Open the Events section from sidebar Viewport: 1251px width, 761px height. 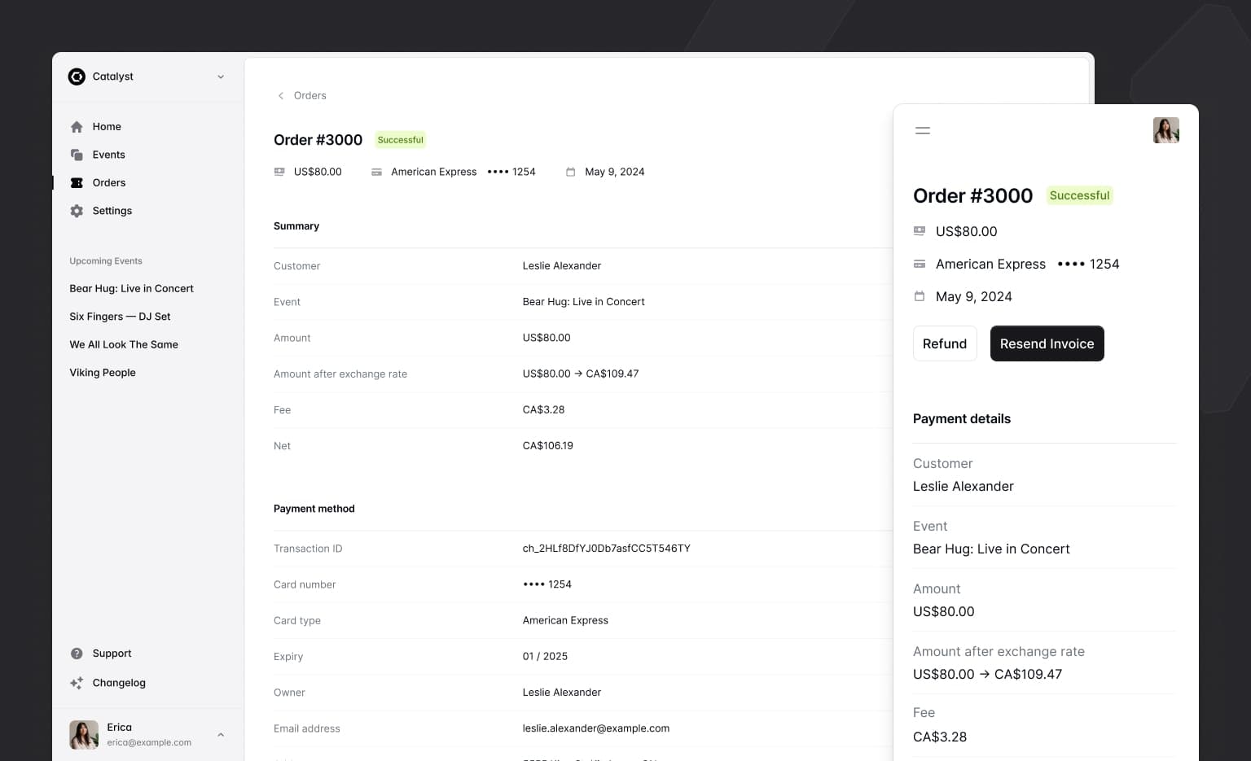tap(110, 155)
